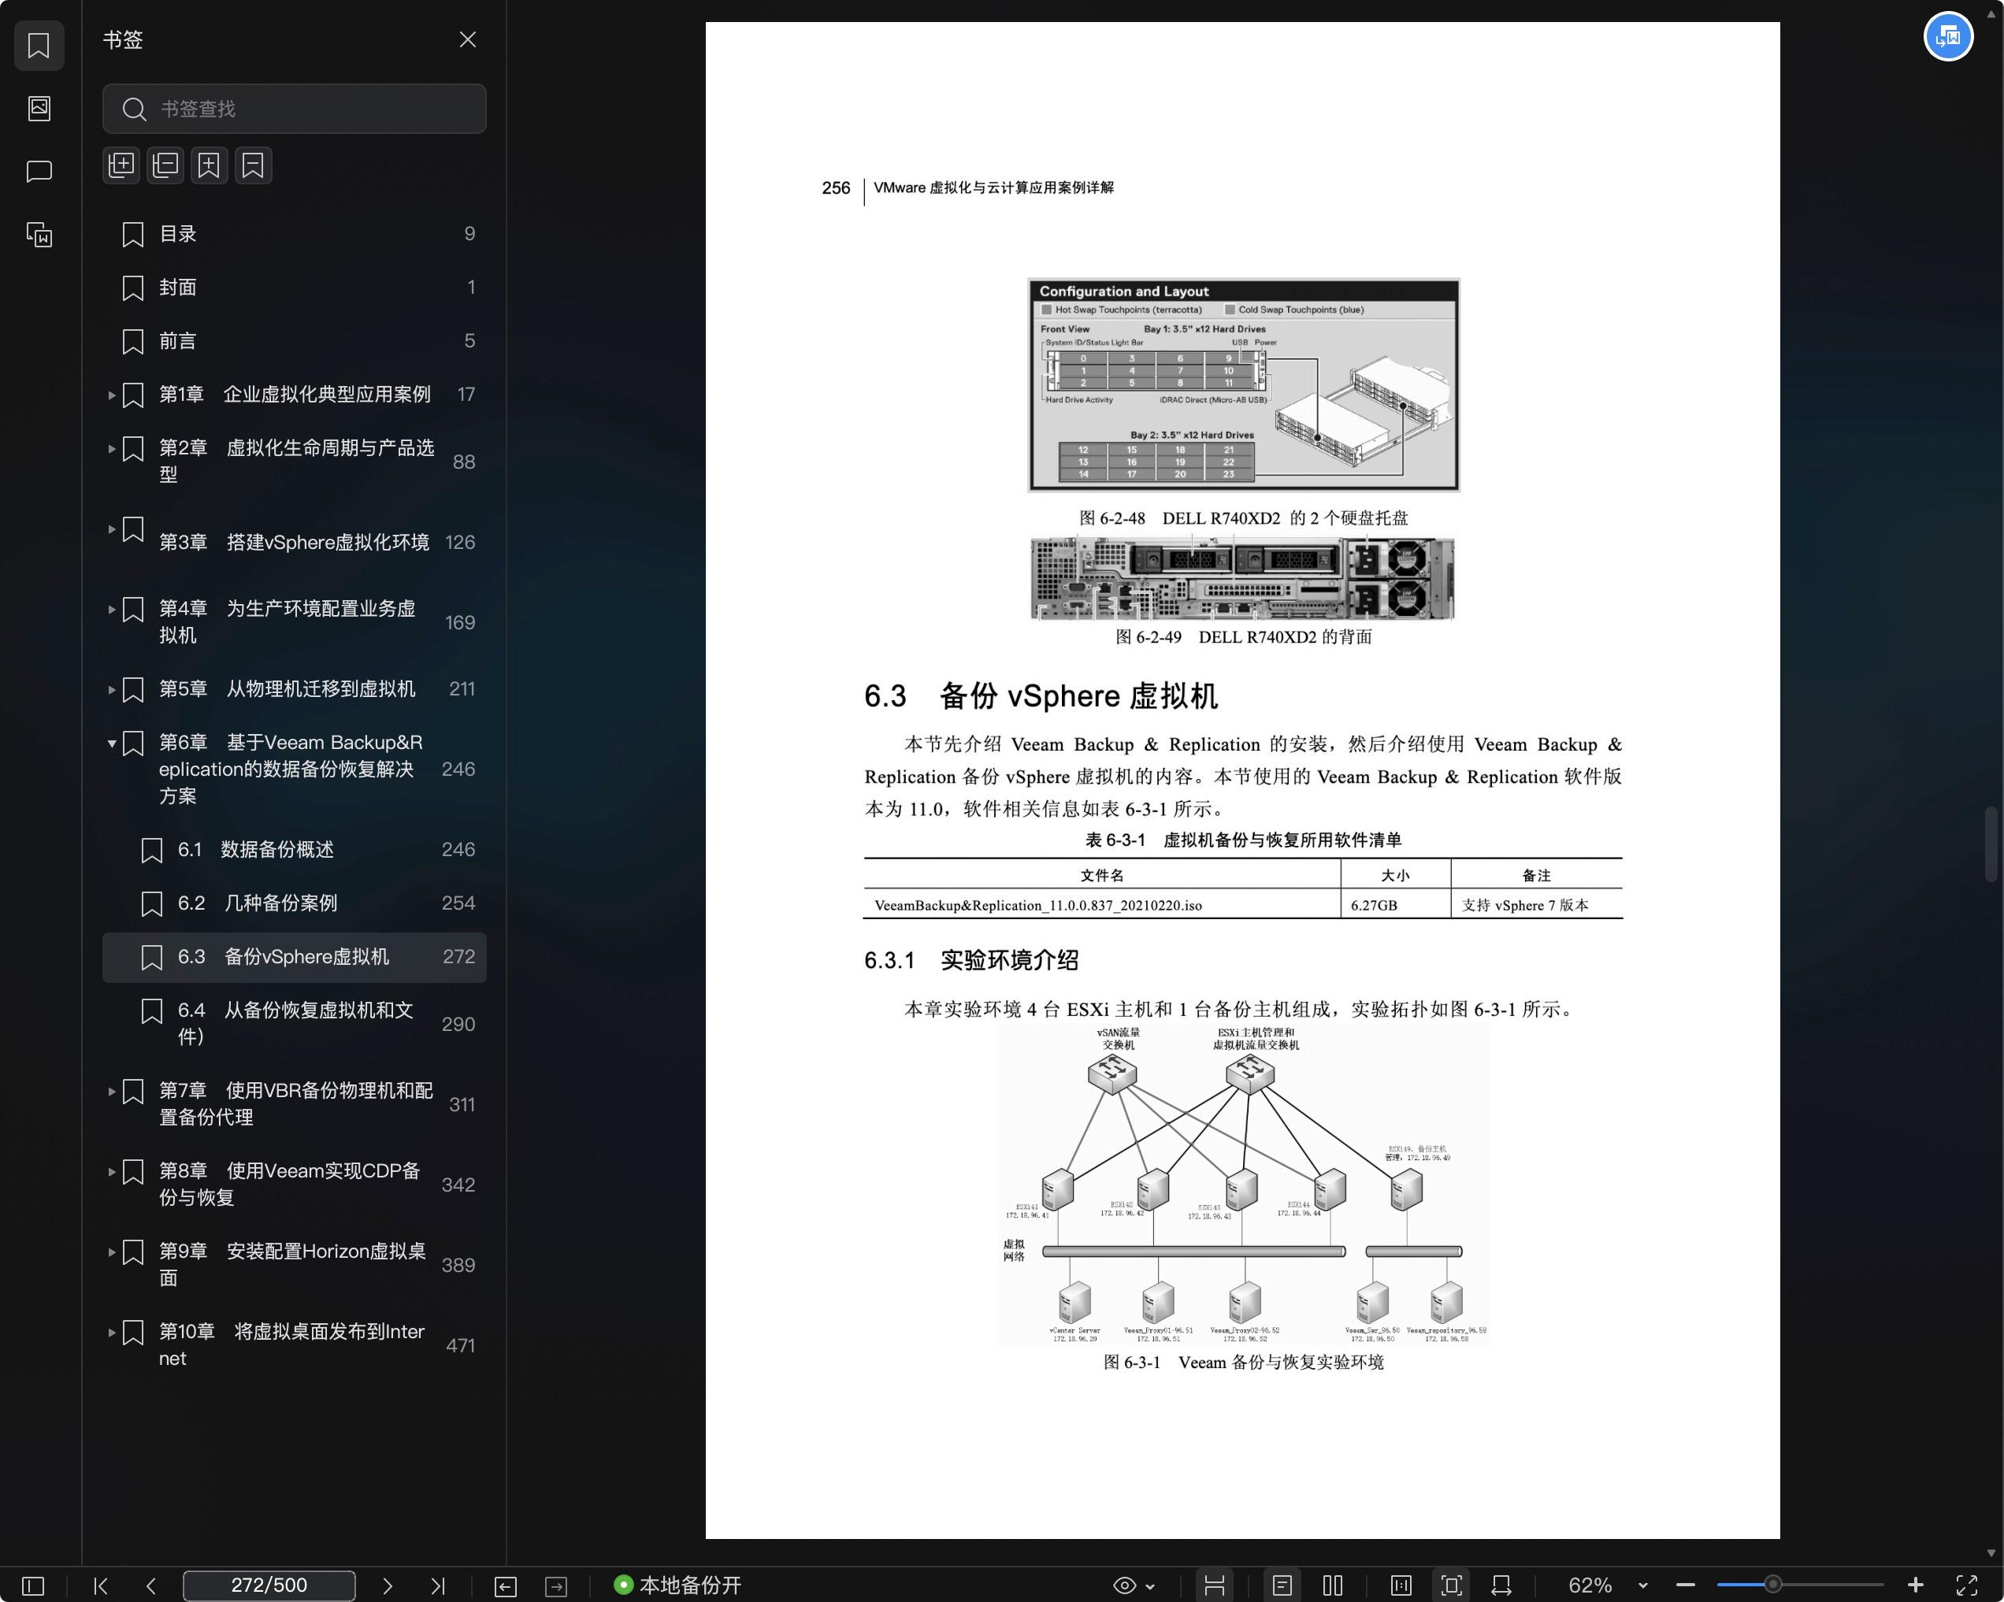Image resolution: width=2004 pixels, height=1602 pixels.
Task: Click the blue floating translate button
Action: [1947, 37]
